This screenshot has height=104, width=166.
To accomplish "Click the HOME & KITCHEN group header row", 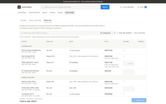I will click(83, 77).
